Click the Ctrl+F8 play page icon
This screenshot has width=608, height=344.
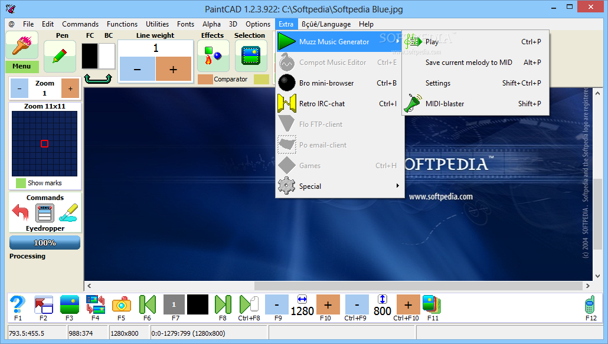coord(249,304)
